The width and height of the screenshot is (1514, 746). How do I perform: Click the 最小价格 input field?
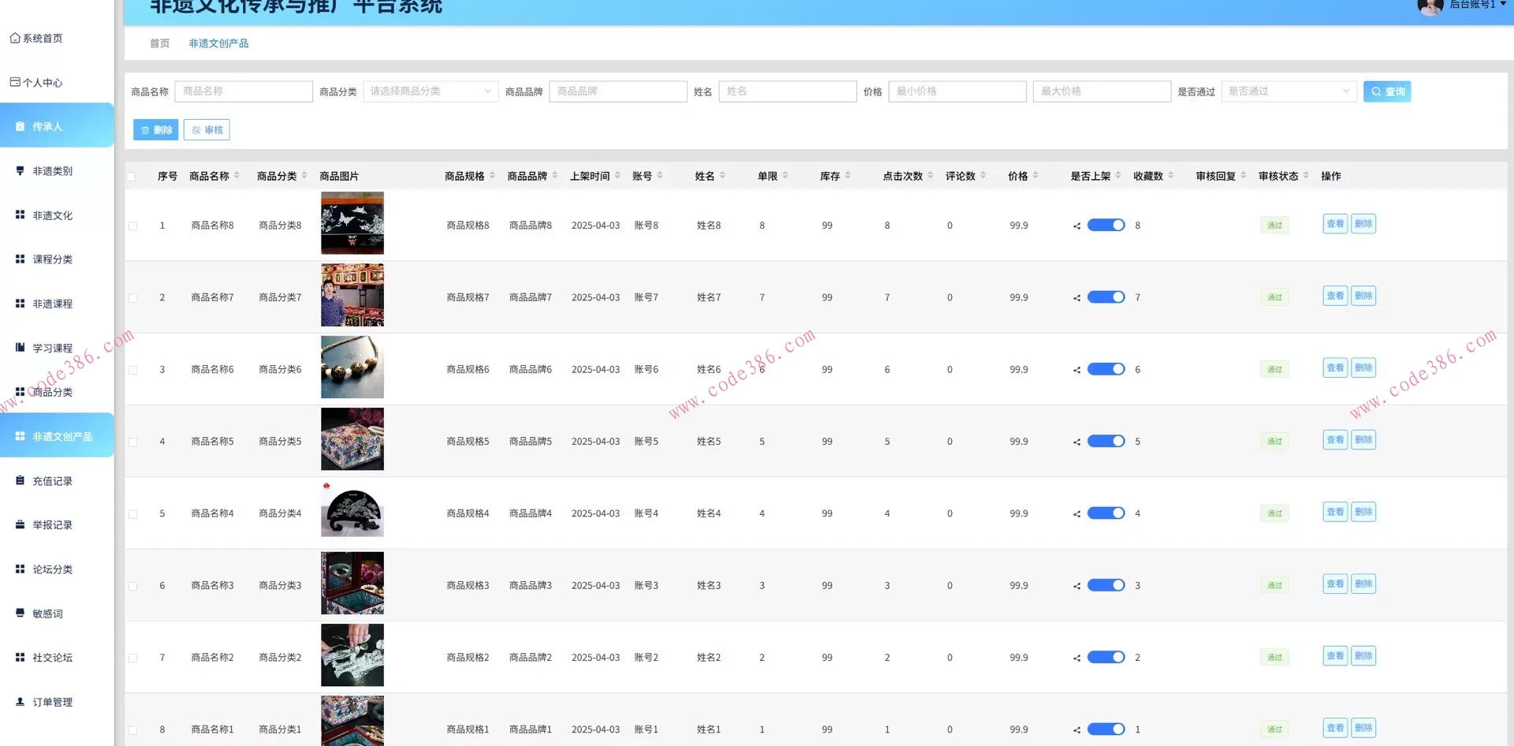pyautogui.click(x=957, y=91)
